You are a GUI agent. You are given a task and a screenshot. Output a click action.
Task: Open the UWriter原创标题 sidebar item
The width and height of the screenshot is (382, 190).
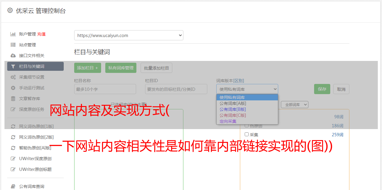point(35,169)
